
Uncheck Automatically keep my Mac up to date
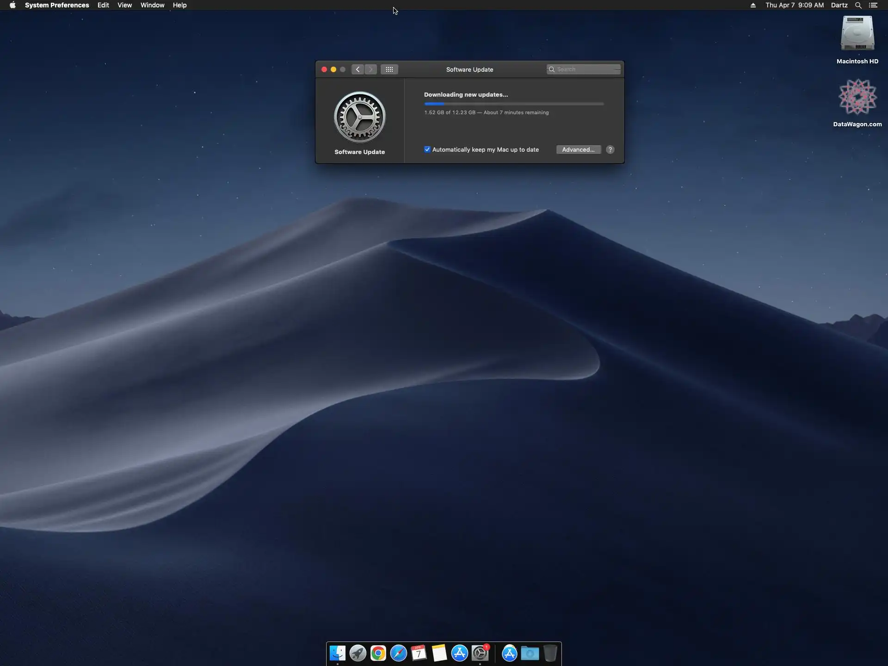[x=427, y=149]
